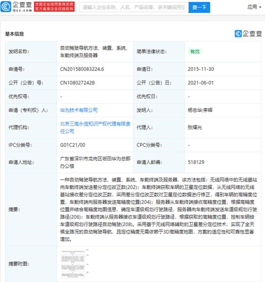
Task: Click the 优先权日 label cell
Action: point(159,97)
